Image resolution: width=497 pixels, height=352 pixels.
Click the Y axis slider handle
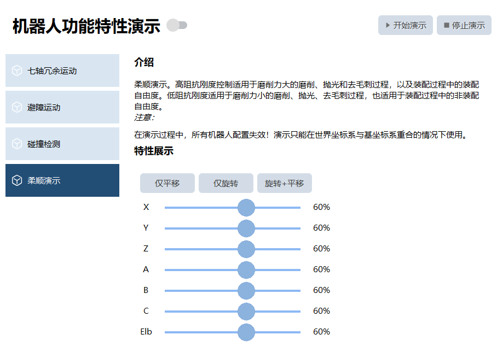tap(246, 228)
